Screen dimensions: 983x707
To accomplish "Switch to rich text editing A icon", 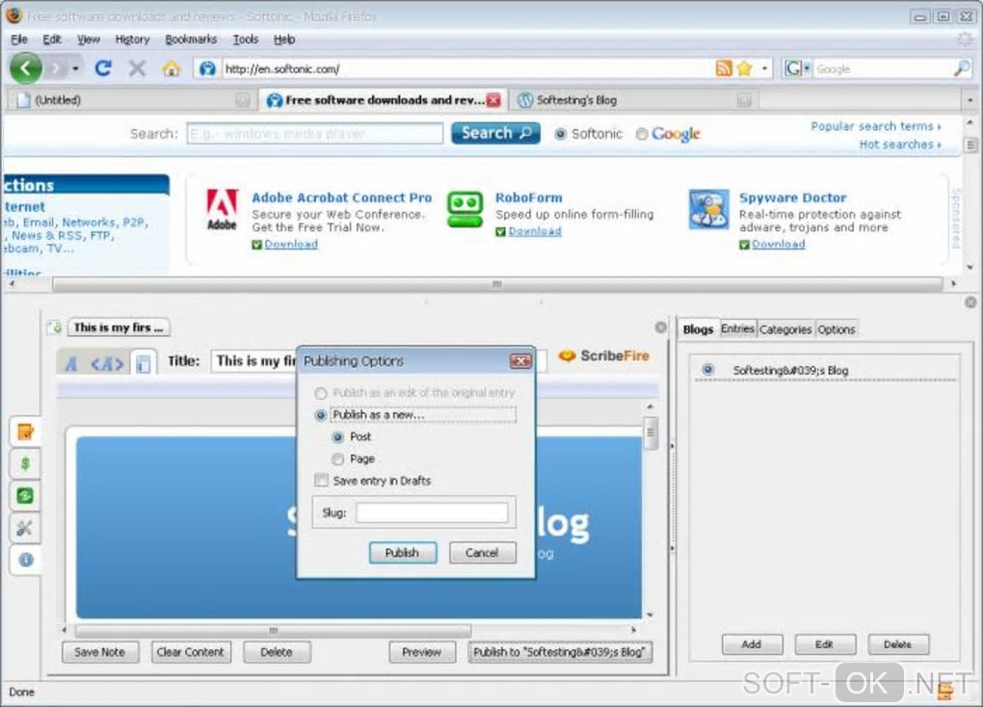I will tap(71, 363).
